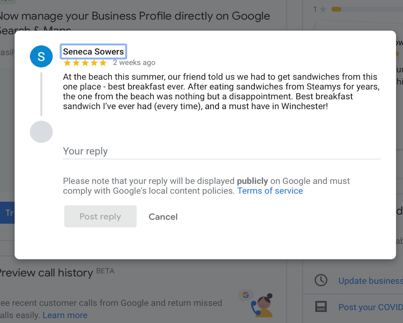Click the "2 weeks ago" timestamp
Image resolution: width=403 pixels, height=323 pixels.
(134, 63)
